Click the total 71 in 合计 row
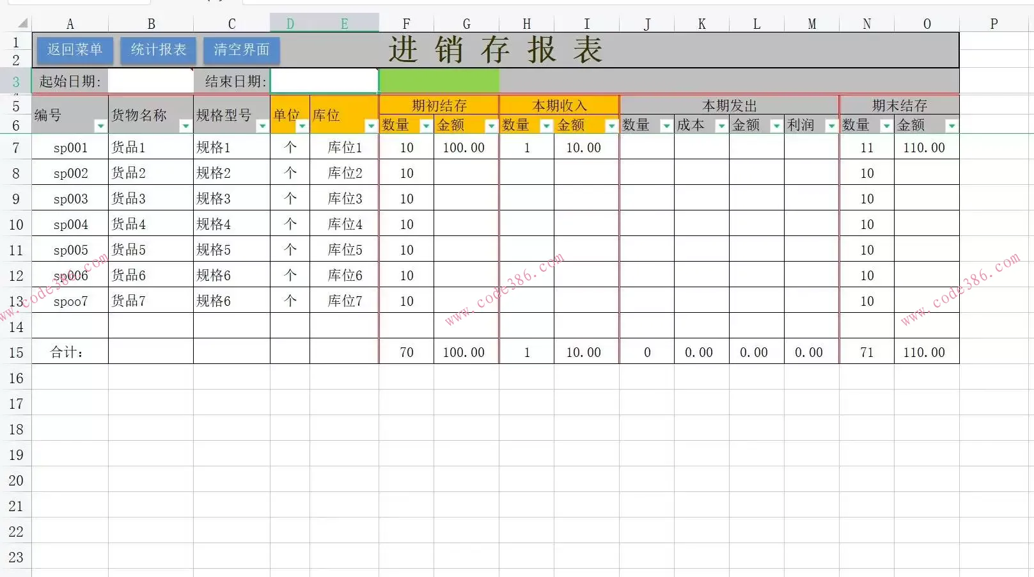1034x577 pixels. tap(867, 352)
